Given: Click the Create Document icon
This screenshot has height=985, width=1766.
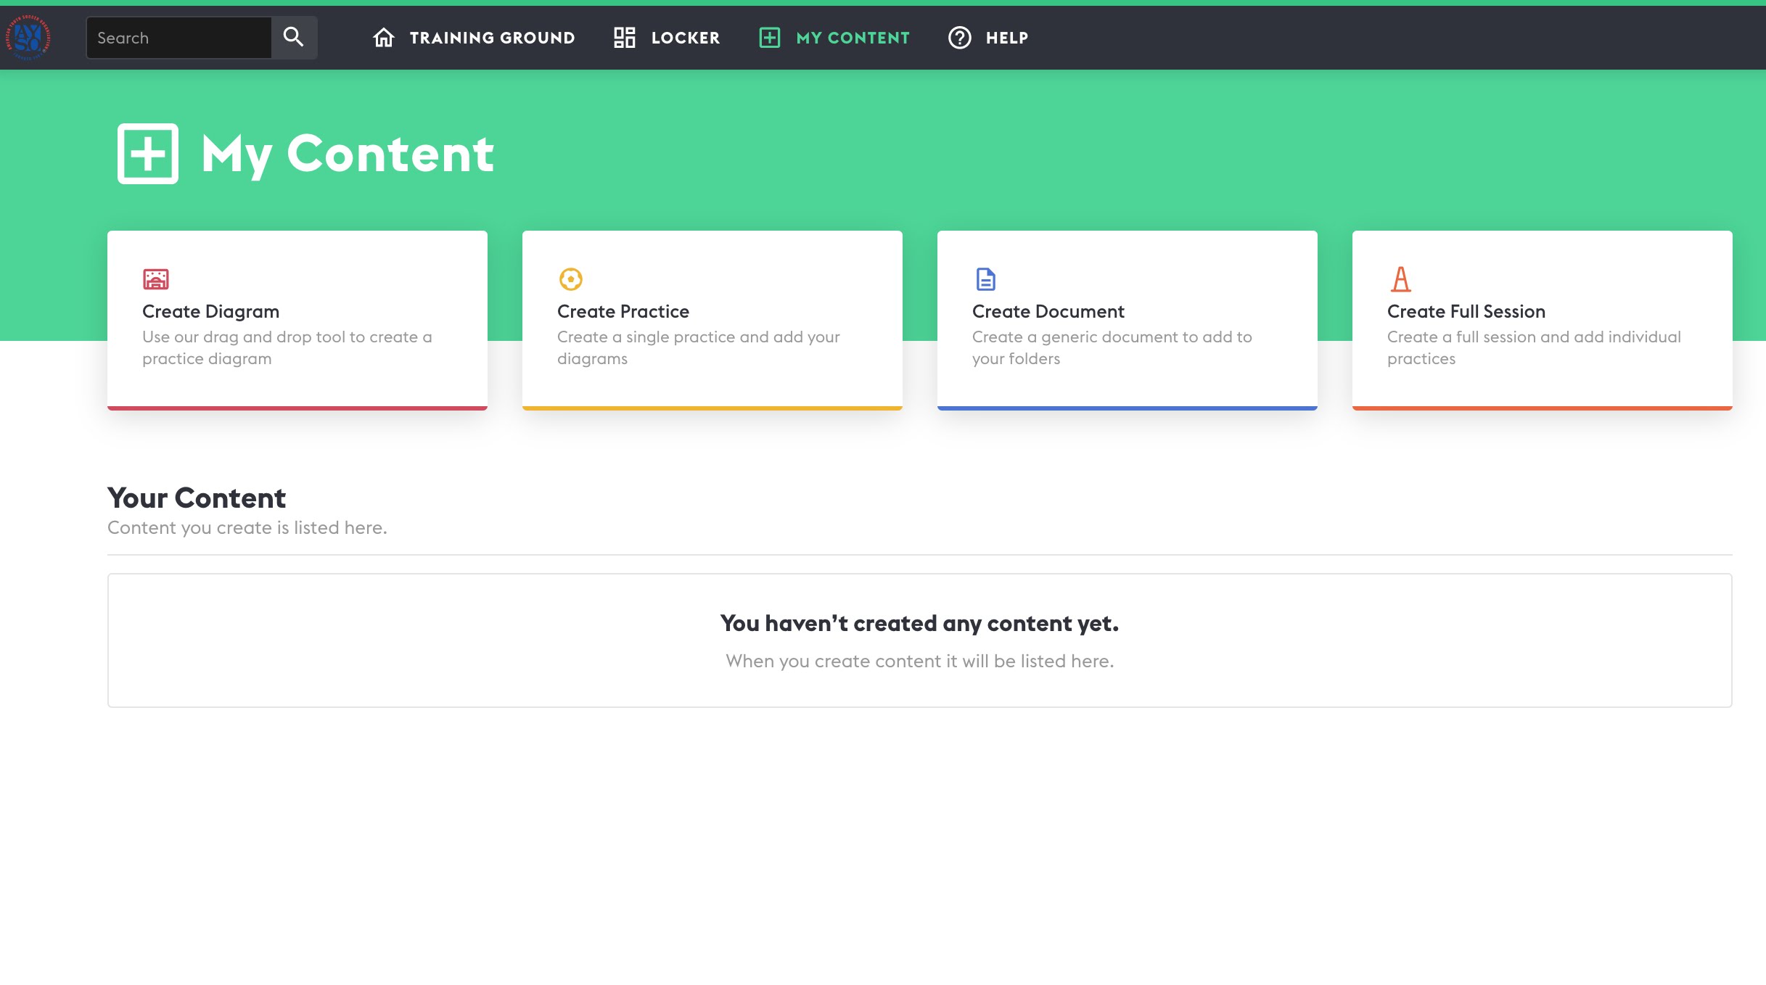Looking at the screenshot, I should coord(985,278).
